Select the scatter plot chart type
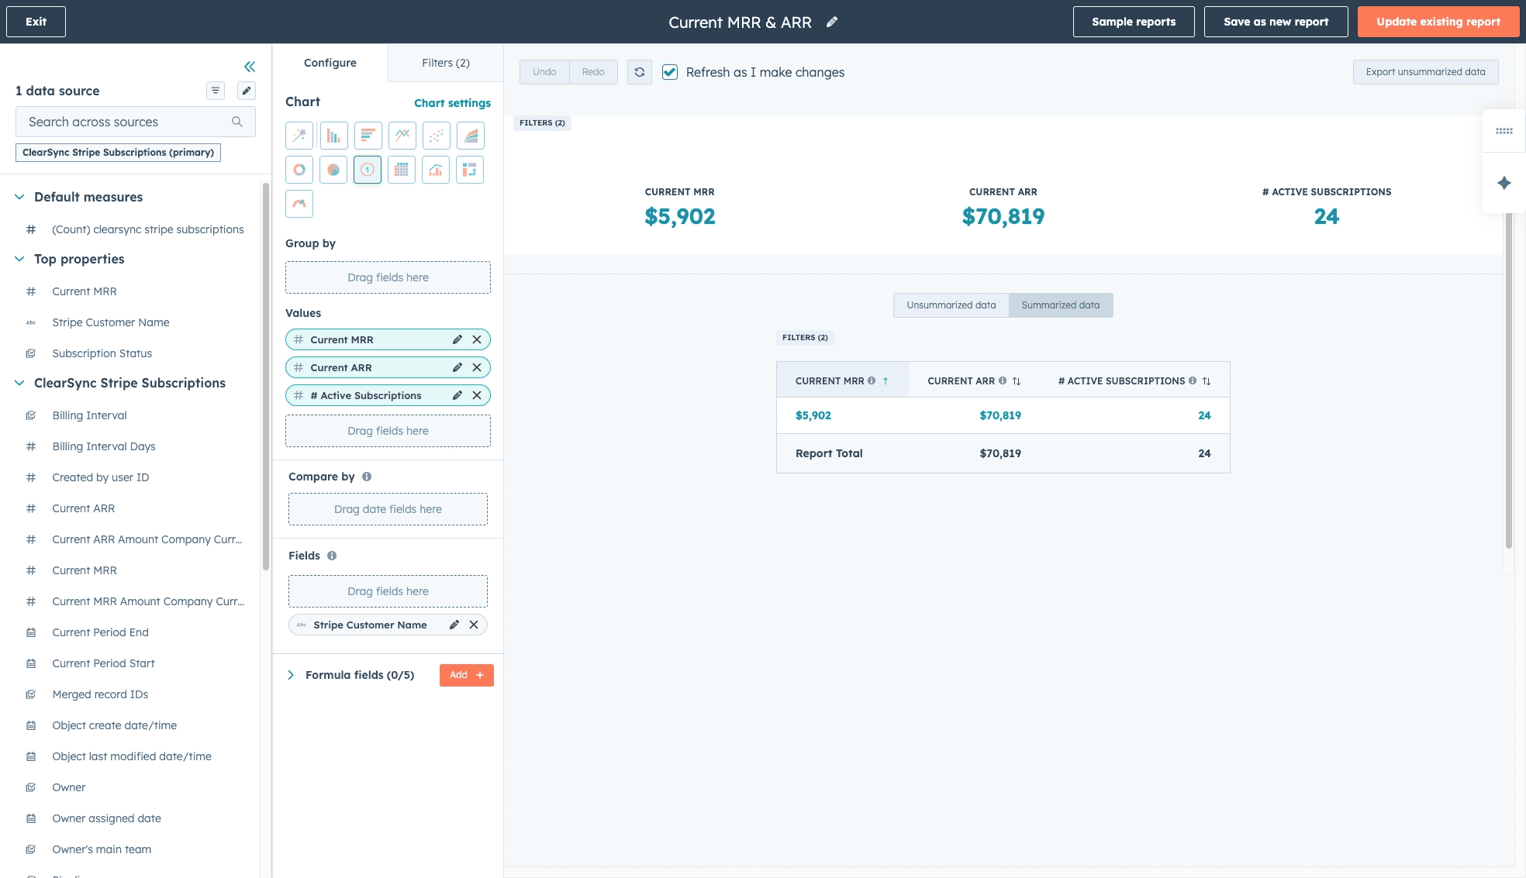This screenshot has height=878, width=1526. point(436,136)
